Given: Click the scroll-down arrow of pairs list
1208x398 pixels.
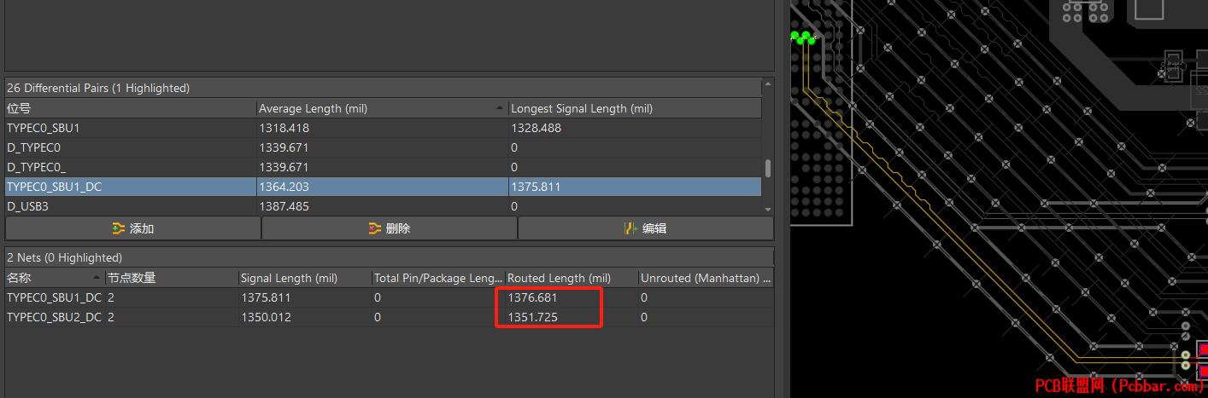Looking at the screenshot, I should (x=767, y=209).
